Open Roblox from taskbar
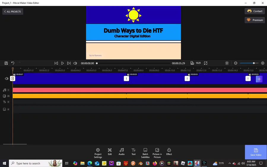This screenshot has width=267, height=167. click(183, 163)
